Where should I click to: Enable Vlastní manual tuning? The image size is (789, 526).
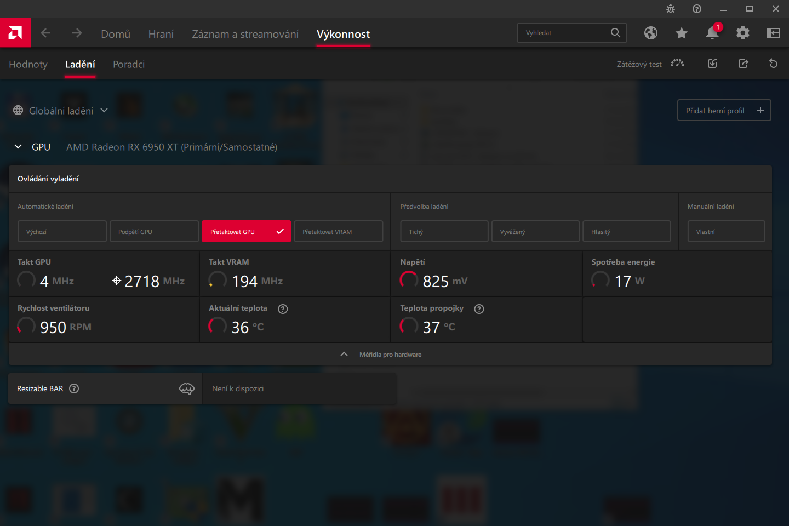pos(727,231)
